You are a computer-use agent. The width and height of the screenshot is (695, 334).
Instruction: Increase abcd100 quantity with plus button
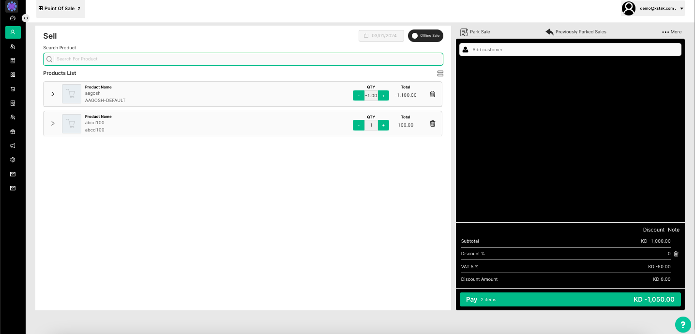point(383,125)
